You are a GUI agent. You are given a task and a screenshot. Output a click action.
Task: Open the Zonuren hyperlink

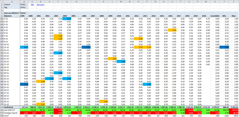(40, 4)
